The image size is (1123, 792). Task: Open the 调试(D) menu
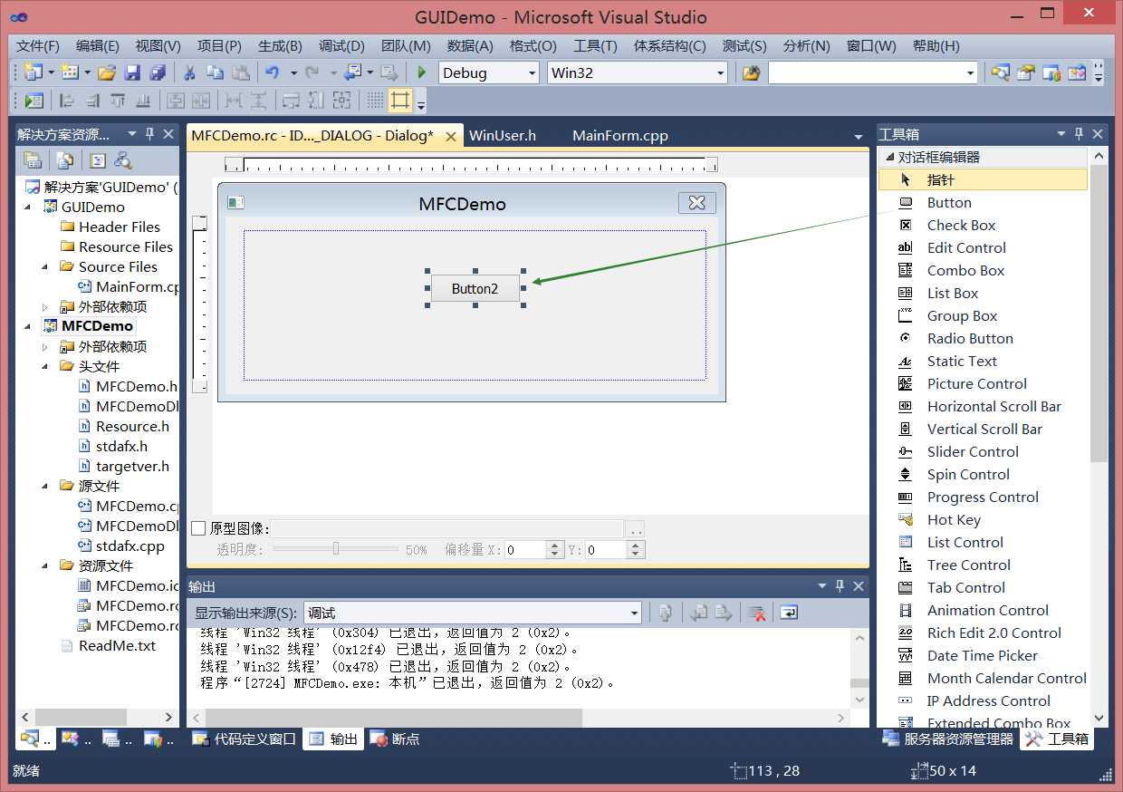tap(341, 46)
